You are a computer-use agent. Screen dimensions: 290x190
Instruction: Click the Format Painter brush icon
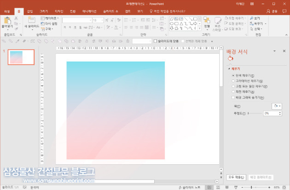16,29
